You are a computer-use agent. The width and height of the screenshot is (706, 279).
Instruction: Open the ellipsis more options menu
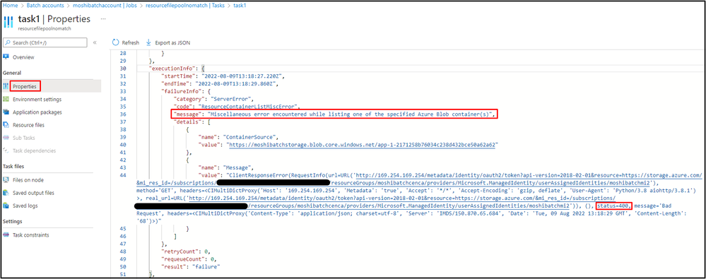pyautogui.click(x=103, y=19)
